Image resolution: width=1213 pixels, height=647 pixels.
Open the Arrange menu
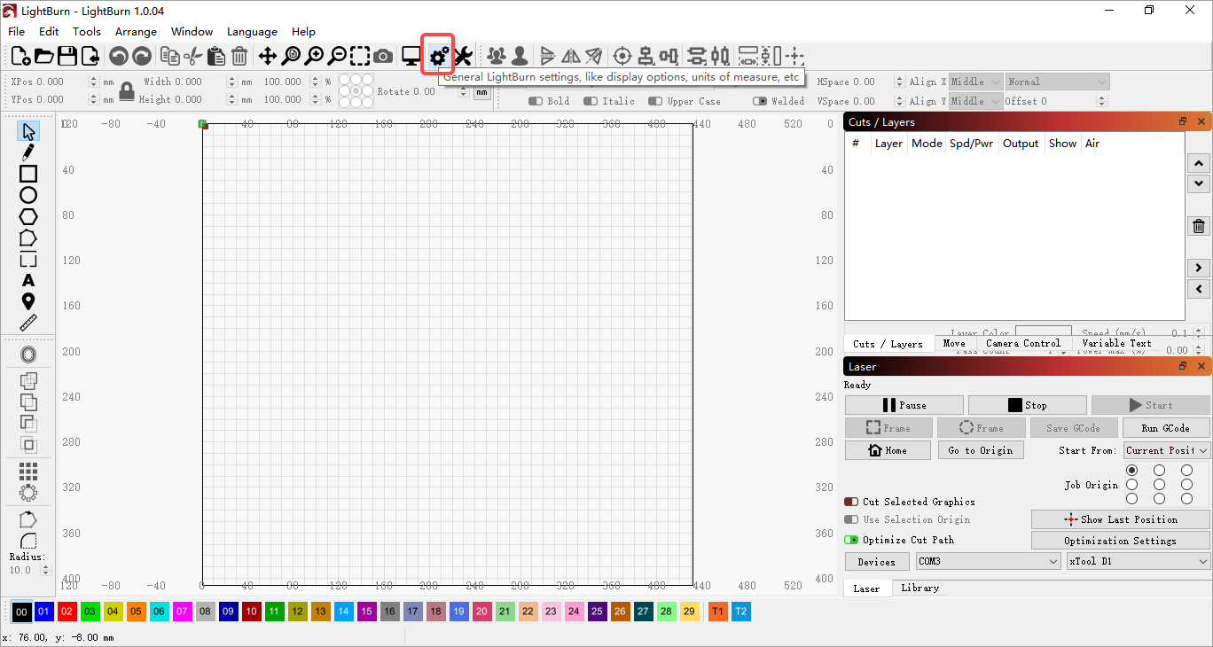[136, 31]
